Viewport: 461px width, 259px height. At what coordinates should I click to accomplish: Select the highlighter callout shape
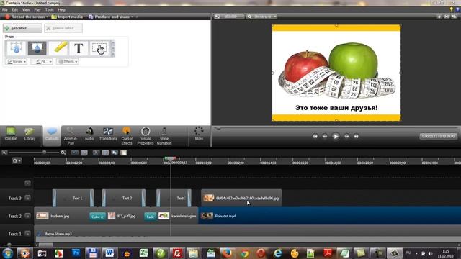point(58,48)
